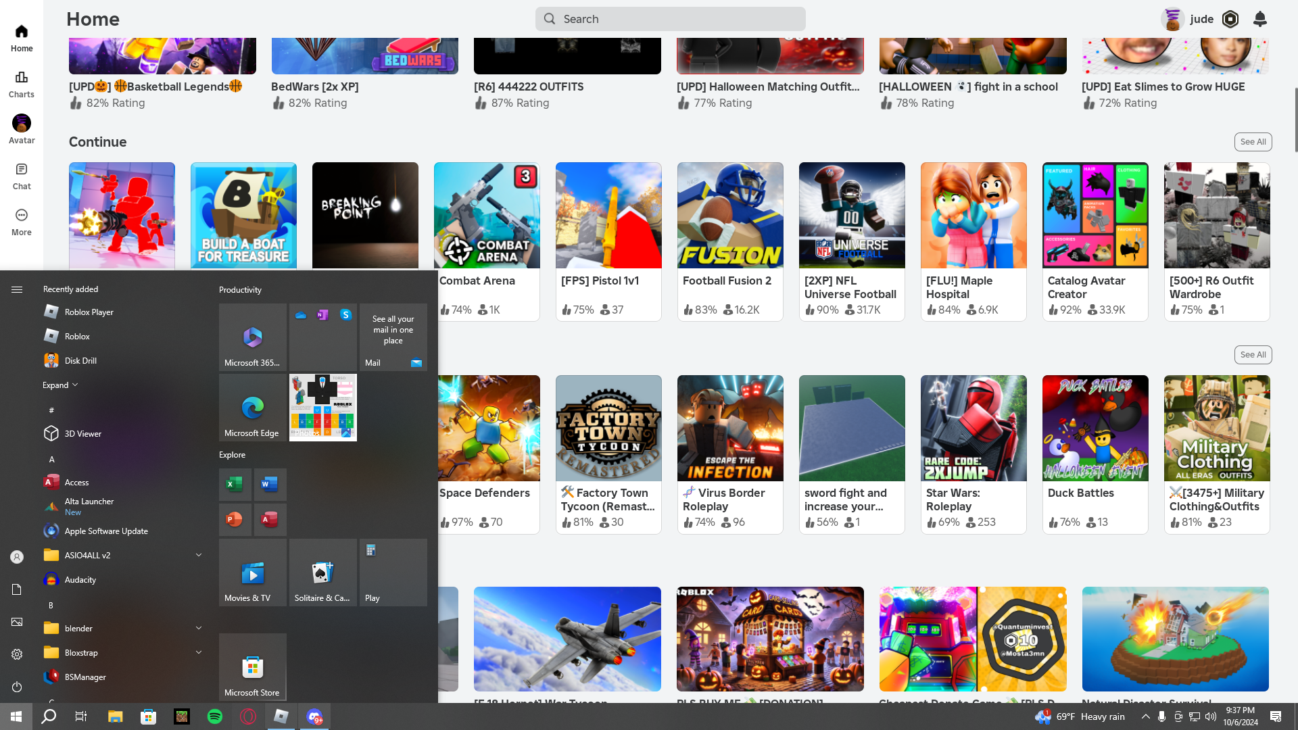Image resolution: width=1298 pixels, height=730 pixels.
Task: Open the Football Fusion 2 game thumbnail
Action: pyautogui.click(x=730, y=215)
